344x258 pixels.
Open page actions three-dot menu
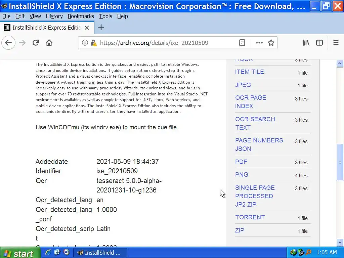(x=259, y=43)
